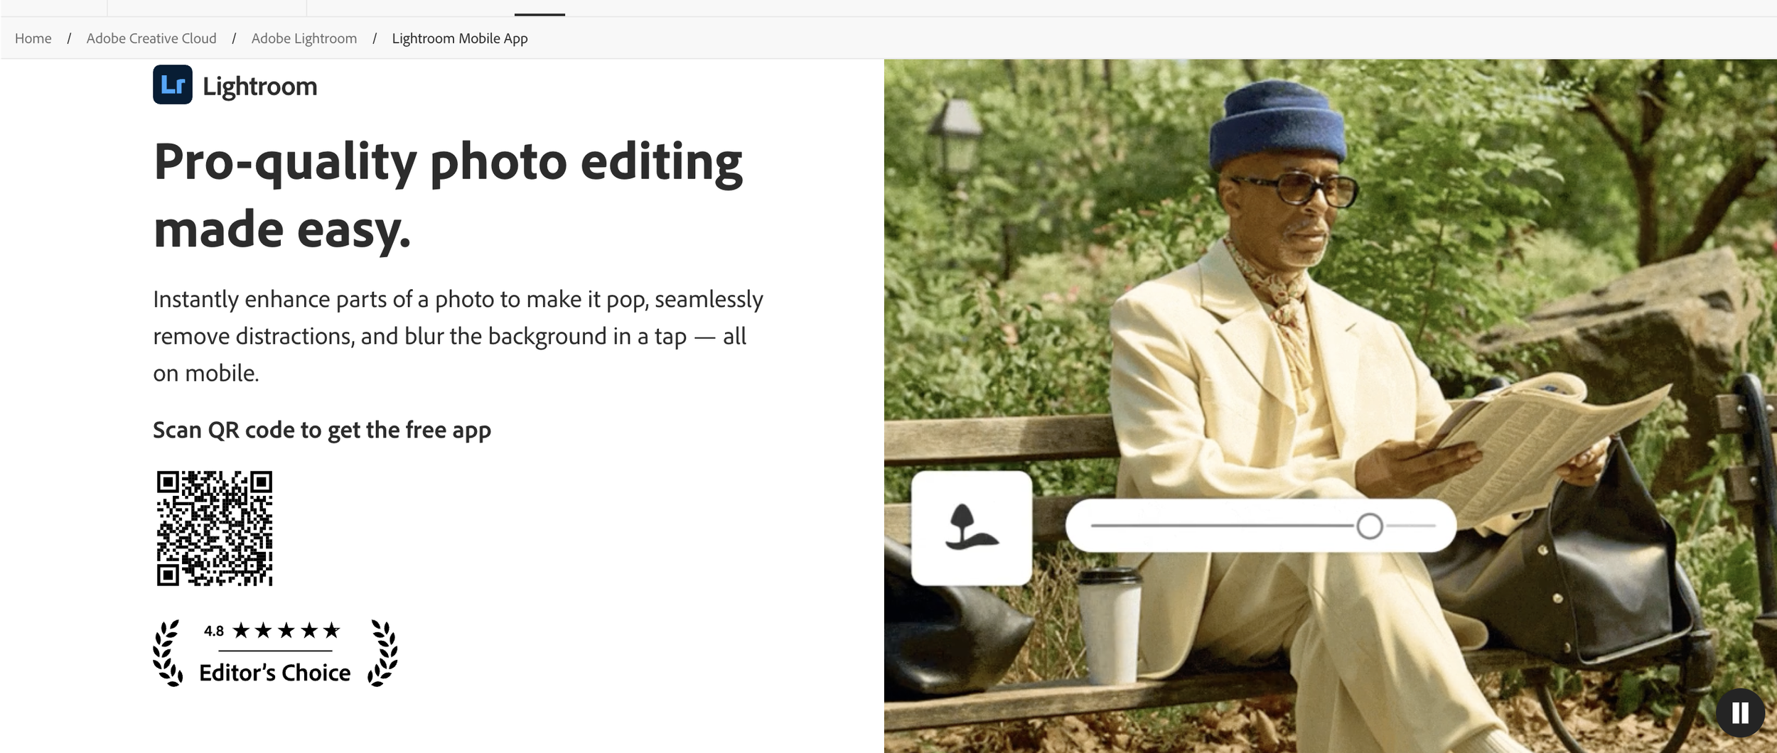The height and width of the screenshot is (753, 1777).
Task: Click the left laurel wreath icon
Action: (x=168, y=653)
